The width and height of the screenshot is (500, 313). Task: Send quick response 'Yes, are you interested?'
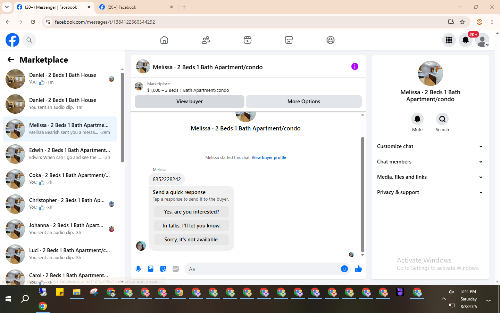click(x=192, y=212)
